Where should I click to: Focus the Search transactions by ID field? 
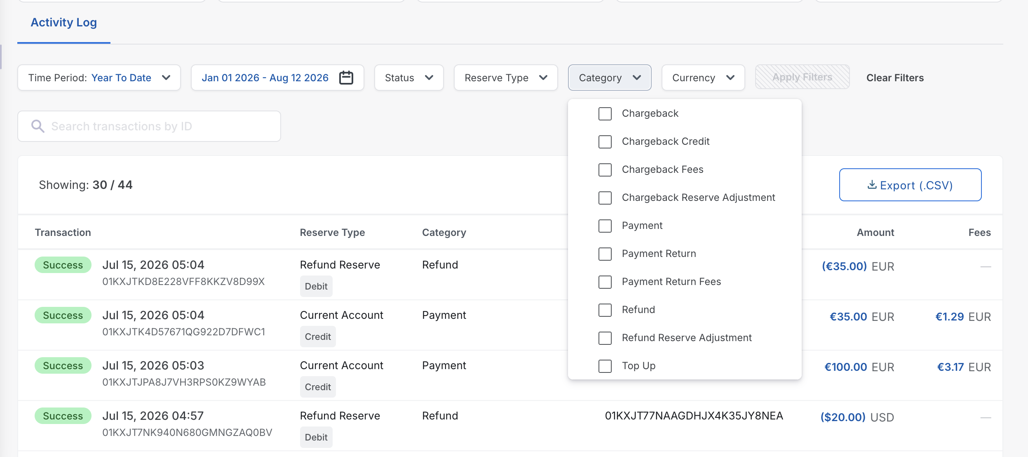coord(149,126)
